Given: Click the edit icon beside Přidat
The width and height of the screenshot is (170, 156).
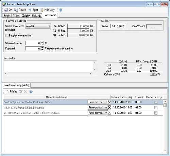Looking at the screenshot, I should coord(20,92).
